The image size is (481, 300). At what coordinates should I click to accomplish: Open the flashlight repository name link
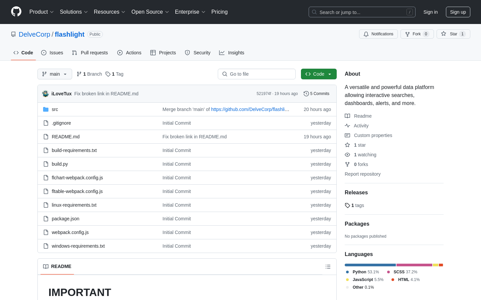(69, 34)
